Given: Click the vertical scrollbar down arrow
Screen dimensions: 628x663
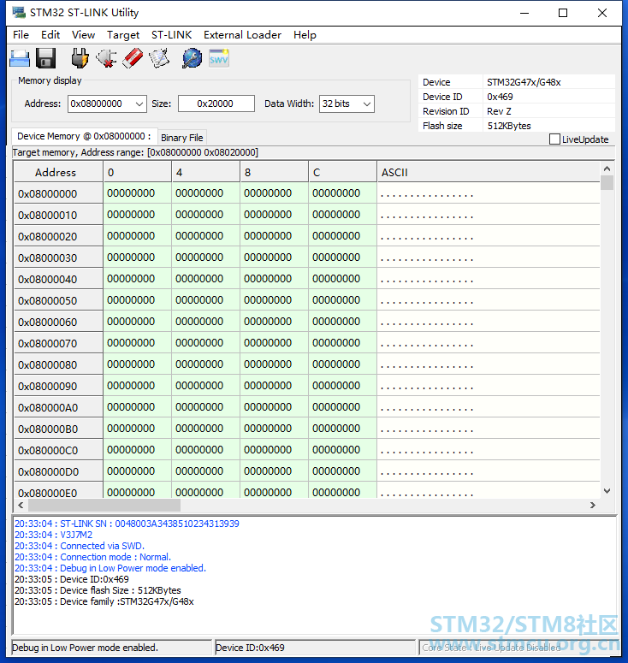Looking at the screenshot, I should click(x=607, y=491).
